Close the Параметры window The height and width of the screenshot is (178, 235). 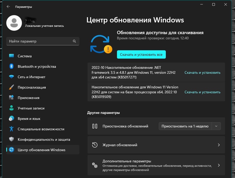225,4
